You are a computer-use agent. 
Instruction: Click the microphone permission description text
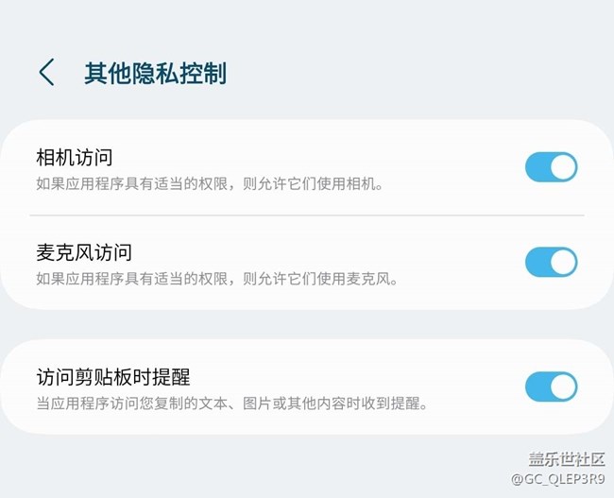216,280
